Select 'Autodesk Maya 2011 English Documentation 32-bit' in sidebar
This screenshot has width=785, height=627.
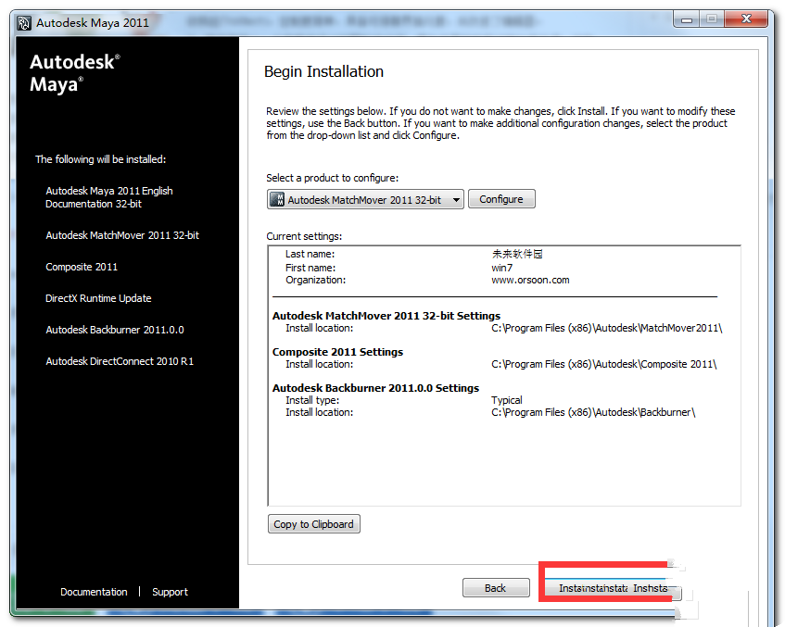(x=109, y=197)
